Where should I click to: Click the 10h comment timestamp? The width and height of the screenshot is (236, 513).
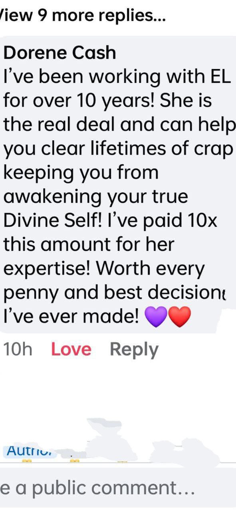point(18,349)
